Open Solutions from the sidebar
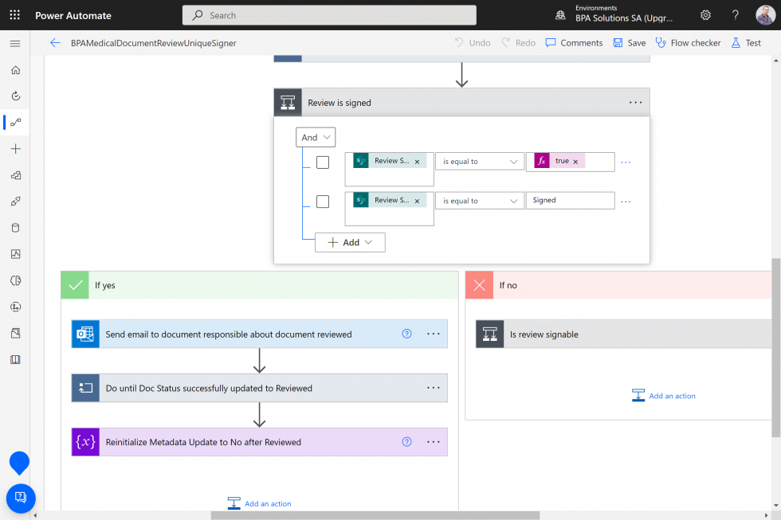This screenshot has width=781, height=520. point(15,333)
